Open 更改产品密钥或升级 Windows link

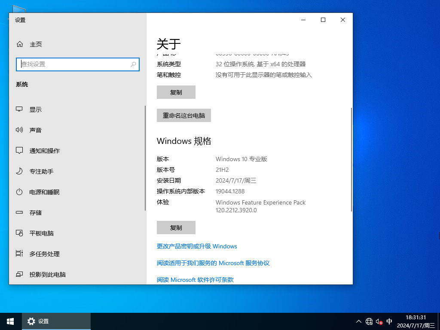(197, 246)
